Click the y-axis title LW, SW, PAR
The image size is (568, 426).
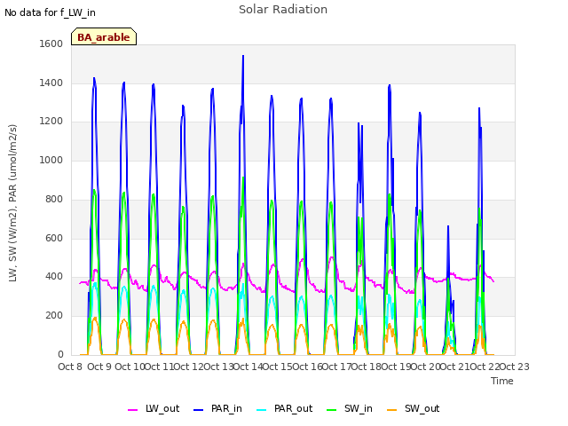click(x=12, y=203)
